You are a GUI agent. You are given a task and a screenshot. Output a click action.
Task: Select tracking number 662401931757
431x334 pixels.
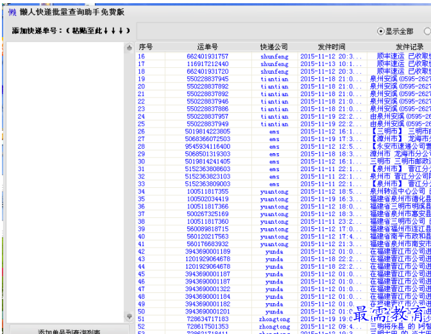[208, 56]
